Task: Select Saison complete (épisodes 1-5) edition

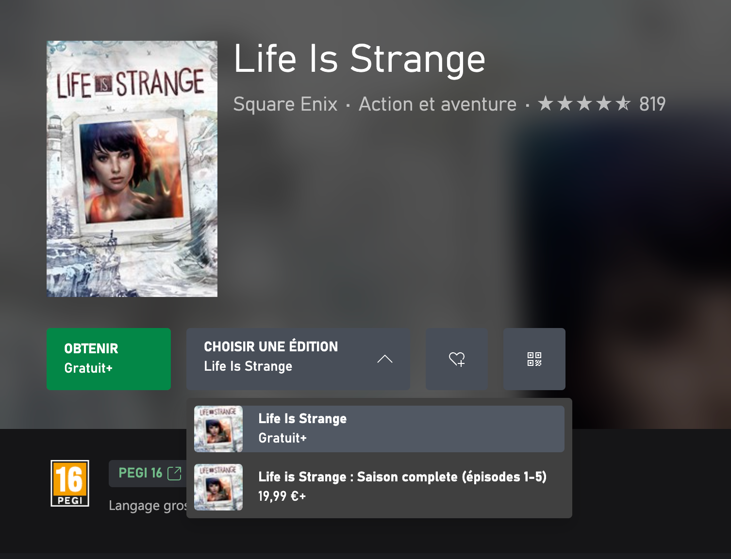Action: click(x=379, y=487)
